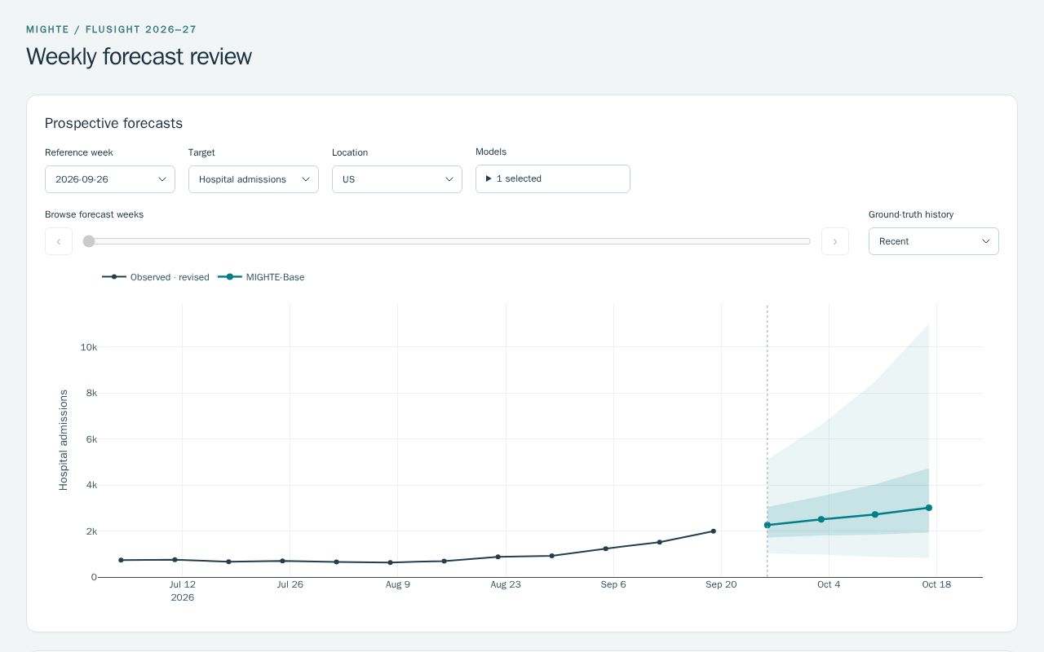Click the forecast weeks slider handle

[x=89, y=241]
